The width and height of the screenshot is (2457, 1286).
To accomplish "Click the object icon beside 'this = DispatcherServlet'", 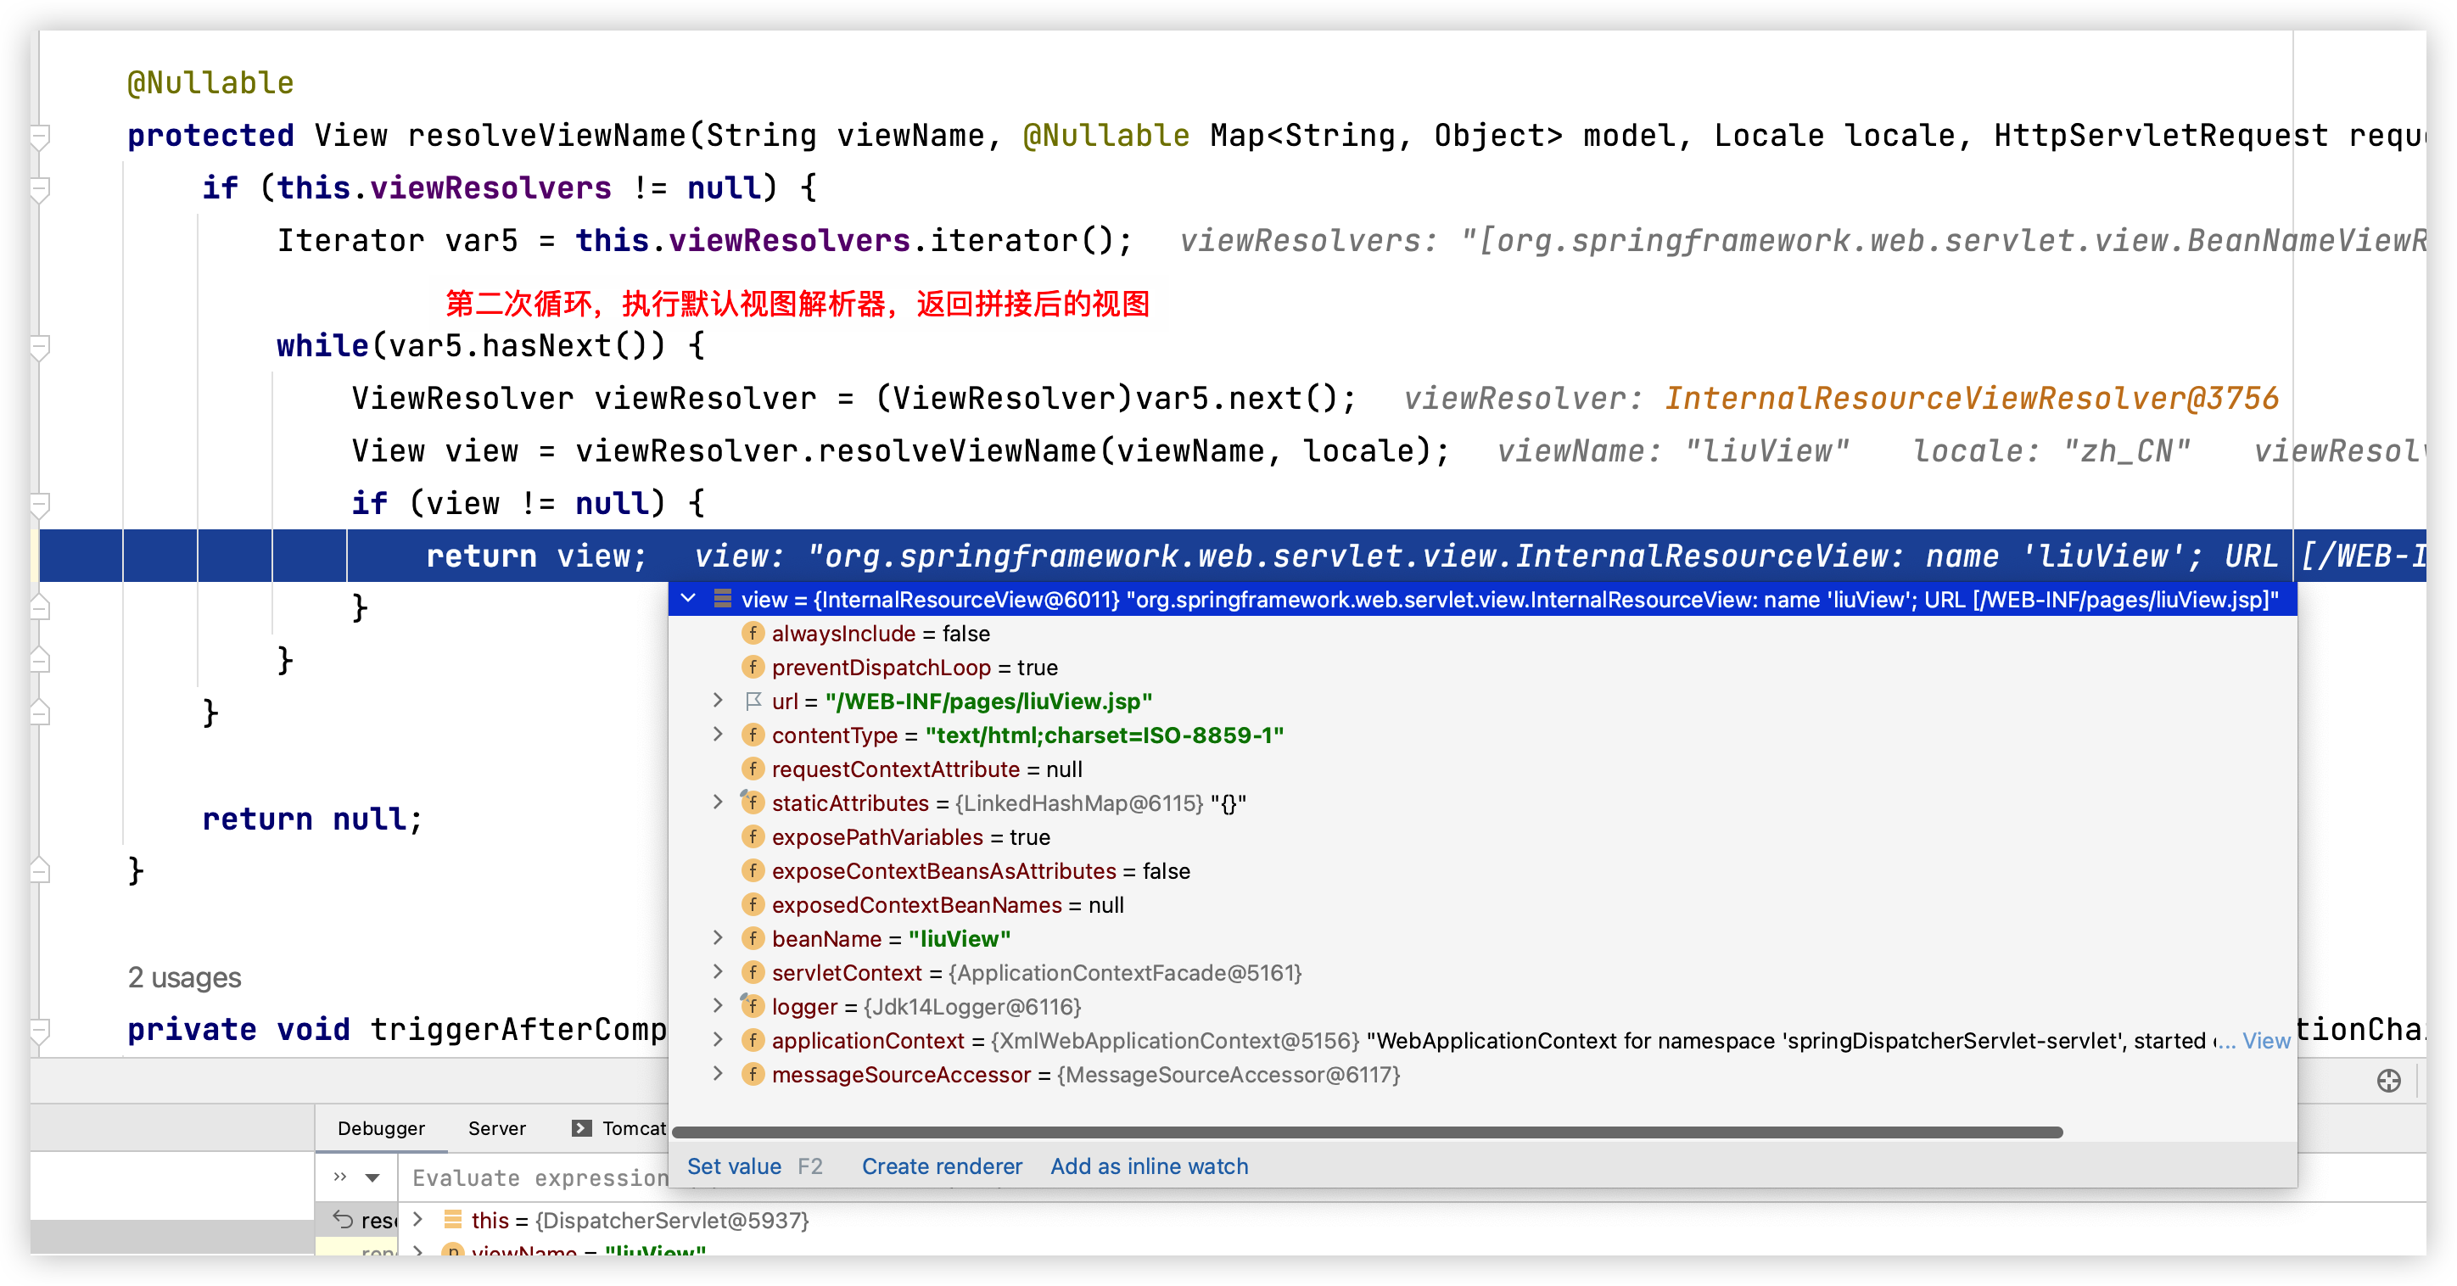I will [452, 1219].
